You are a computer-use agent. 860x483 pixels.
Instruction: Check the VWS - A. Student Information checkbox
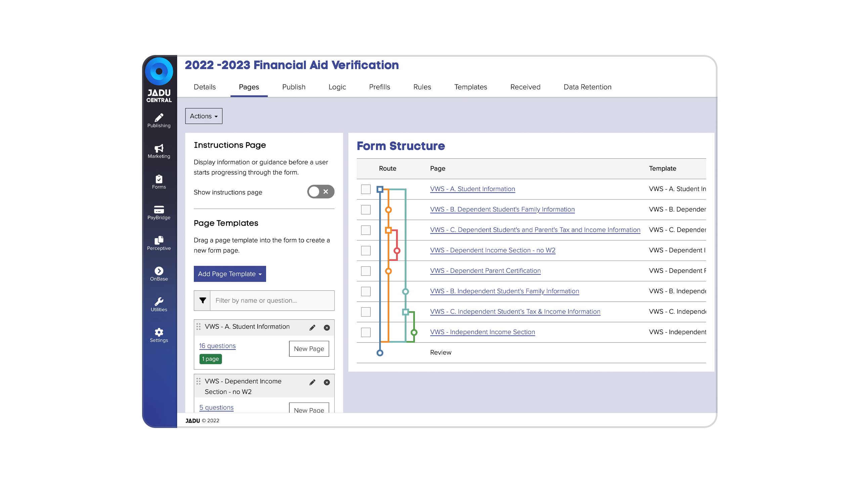[x=365, y=189]
